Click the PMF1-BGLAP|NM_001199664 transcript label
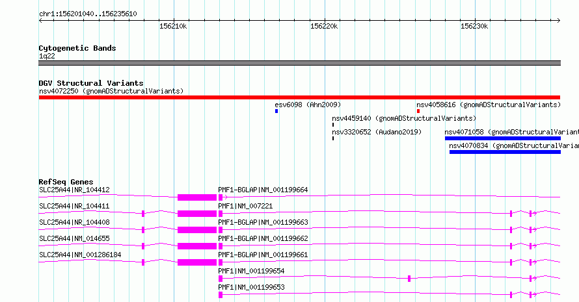The width and height of the screenshot is (579, 302). 263,190
